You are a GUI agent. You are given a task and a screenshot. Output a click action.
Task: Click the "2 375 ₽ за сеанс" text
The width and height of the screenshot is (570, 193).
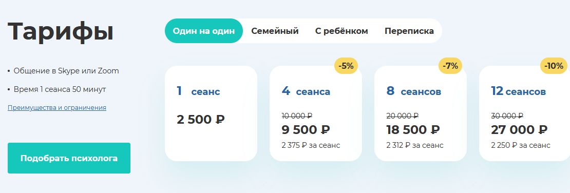311,145
